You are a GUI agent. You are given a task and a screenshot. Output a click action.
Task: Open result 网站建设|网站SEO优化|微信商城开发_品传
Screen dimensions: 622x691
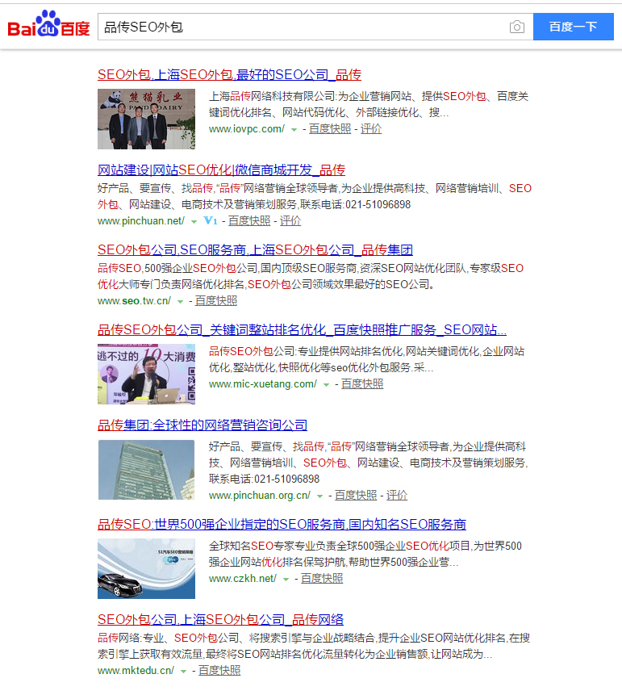point(221,170)
